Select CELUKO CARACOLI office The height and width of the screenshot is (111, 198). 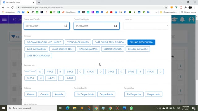coord(138,49)
